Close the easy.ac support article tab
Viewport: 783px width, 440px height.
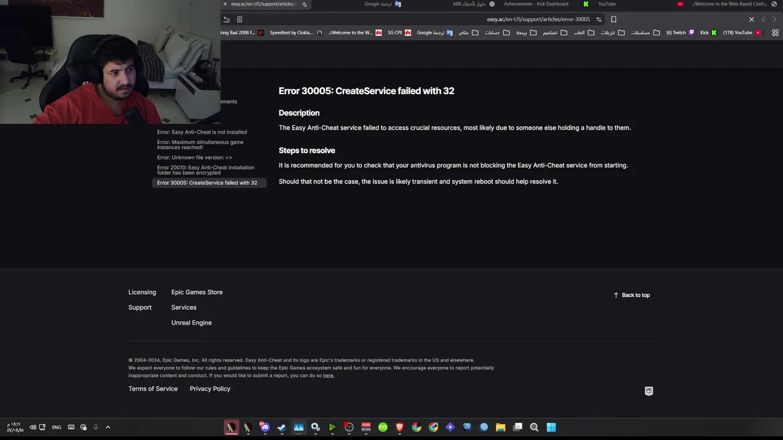click(x=225, y=4)
